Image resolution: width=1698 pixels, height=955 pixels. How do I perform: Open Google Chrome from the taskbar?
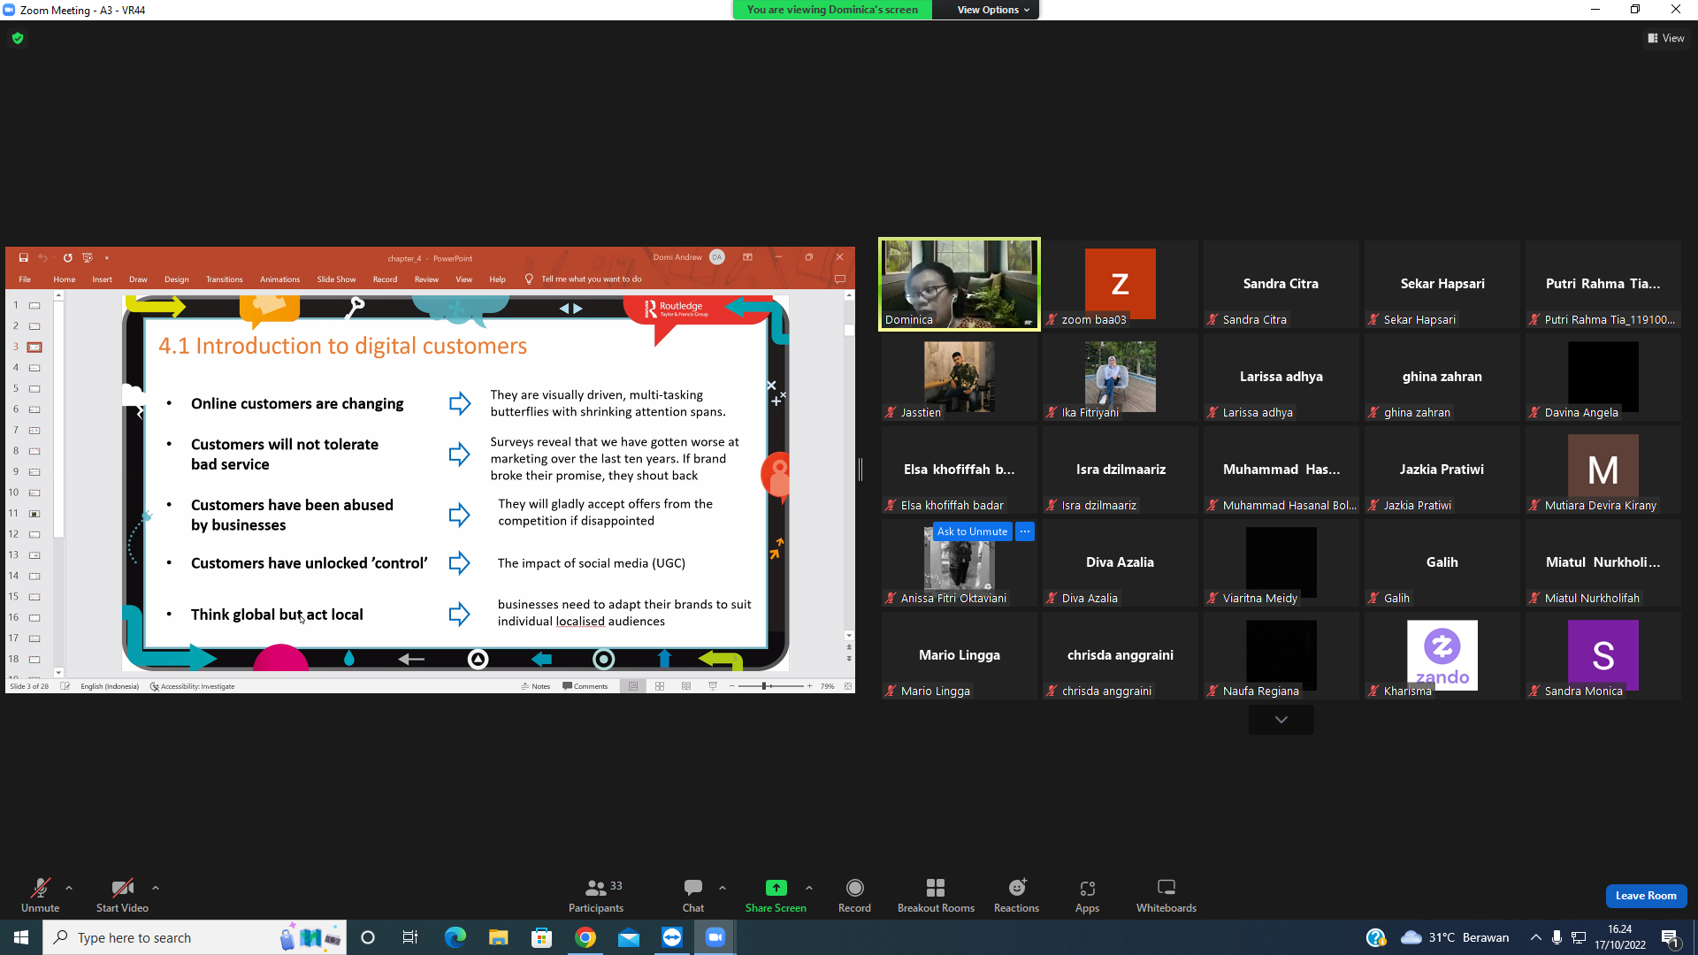coord(585,937)
